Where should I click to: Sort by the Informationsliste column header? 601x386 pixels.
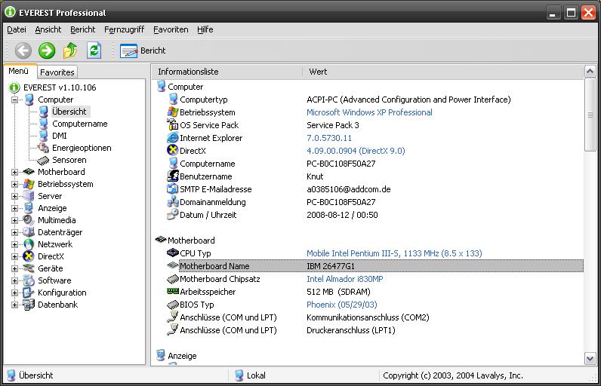pyautogui.click(x=227, y=72)
